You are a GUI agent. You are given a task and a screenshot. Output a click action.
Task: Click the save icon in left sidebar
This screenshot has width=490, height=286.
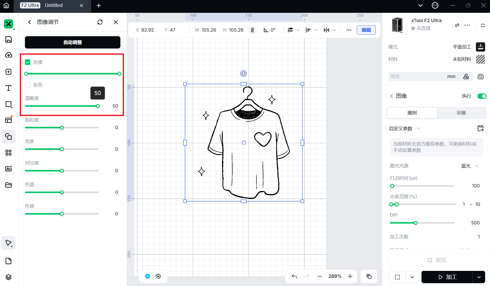click(8, 40)
